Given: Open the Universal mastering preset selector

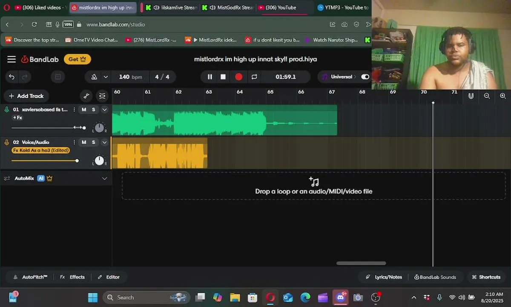Looking at the screenshot, I should [x=339, y=77].
